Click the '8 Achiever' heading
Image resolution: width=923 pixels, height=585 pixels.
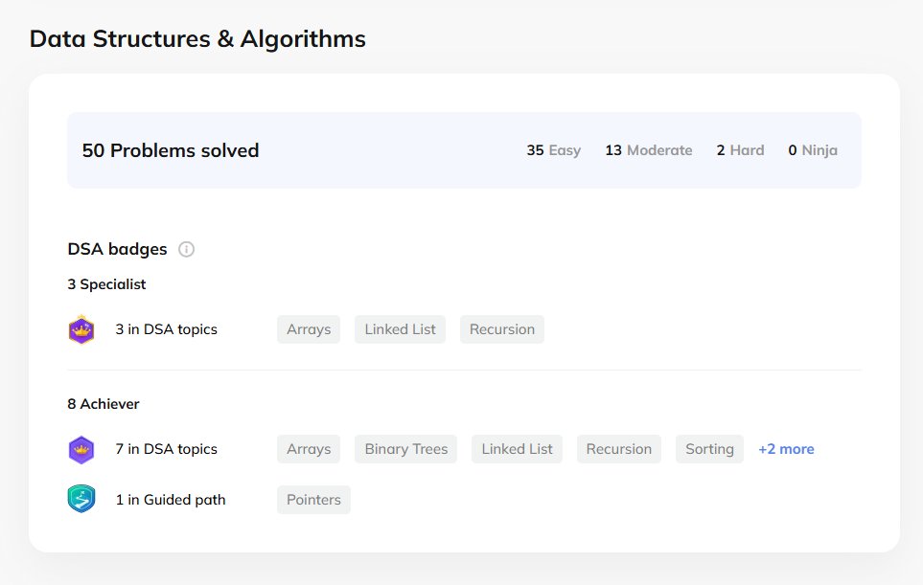tap(103, 404)
